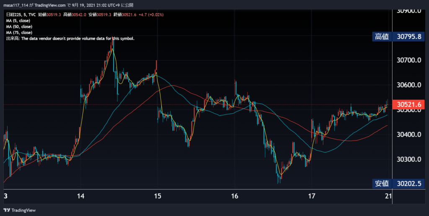Image resolution: width=429 pixels, height=216 pixels.
Task: Click the 高値 30795.8 high price label
Action: coord(398,36)
